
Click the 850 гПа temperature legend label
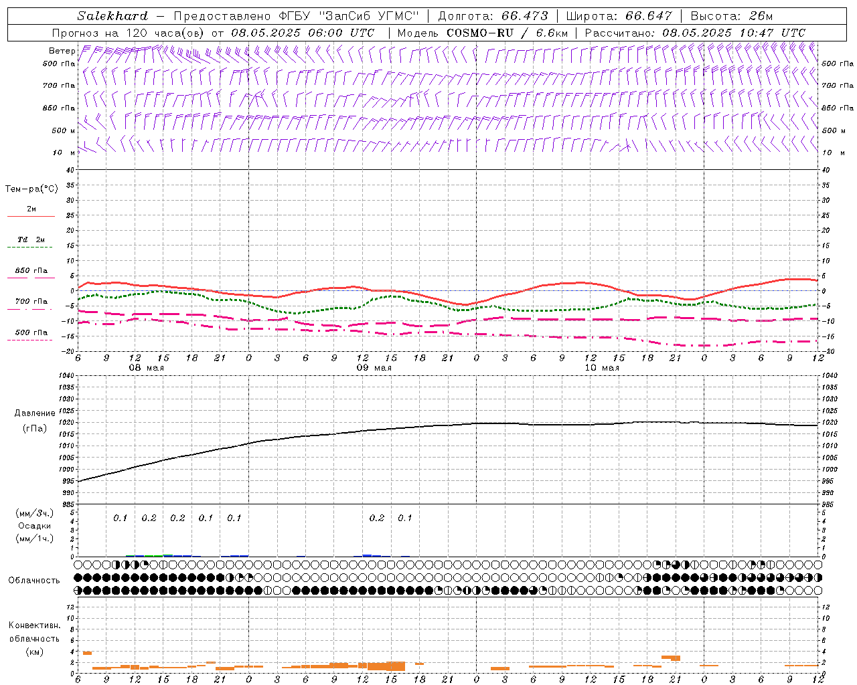tap(31, 271)
